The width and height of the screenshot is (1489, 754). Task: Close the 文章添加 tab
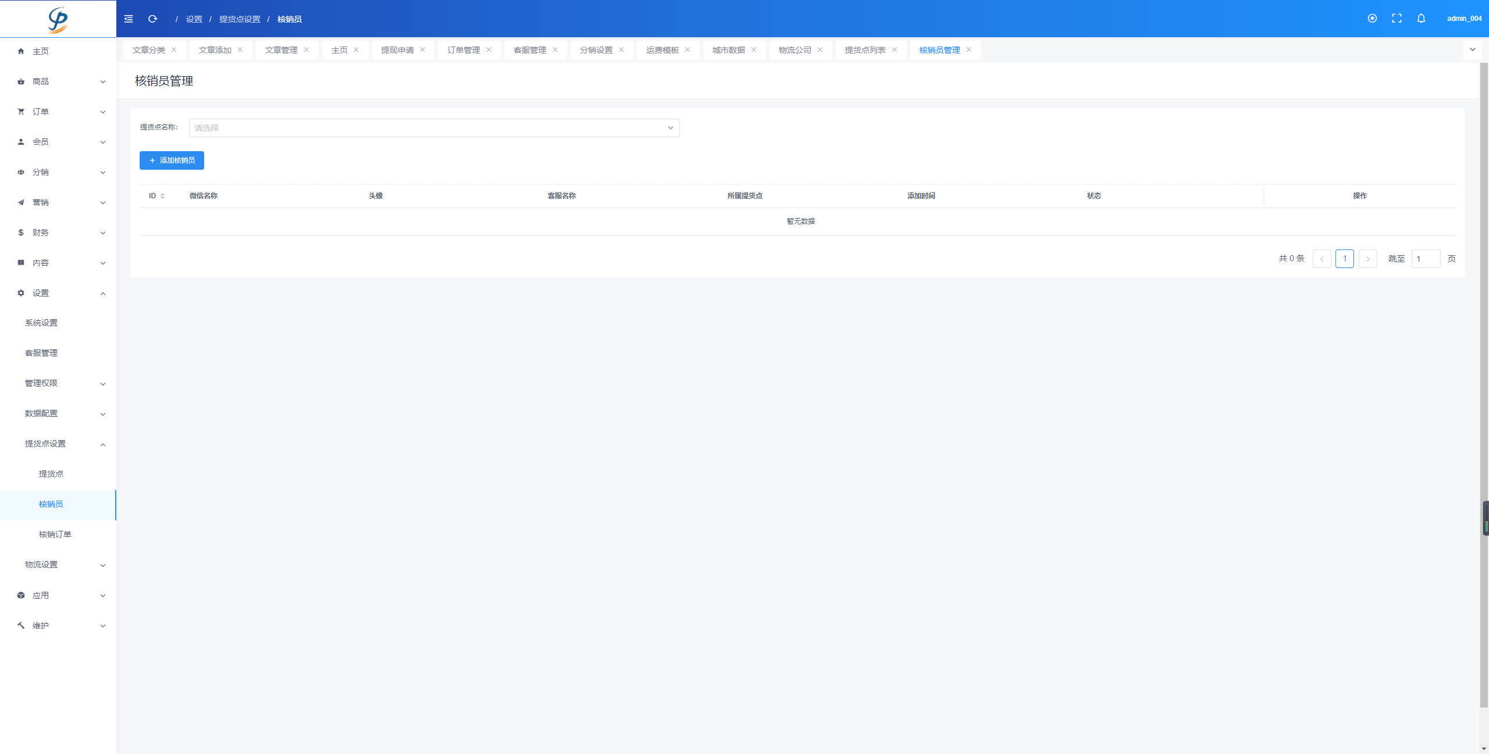(240, 50)
